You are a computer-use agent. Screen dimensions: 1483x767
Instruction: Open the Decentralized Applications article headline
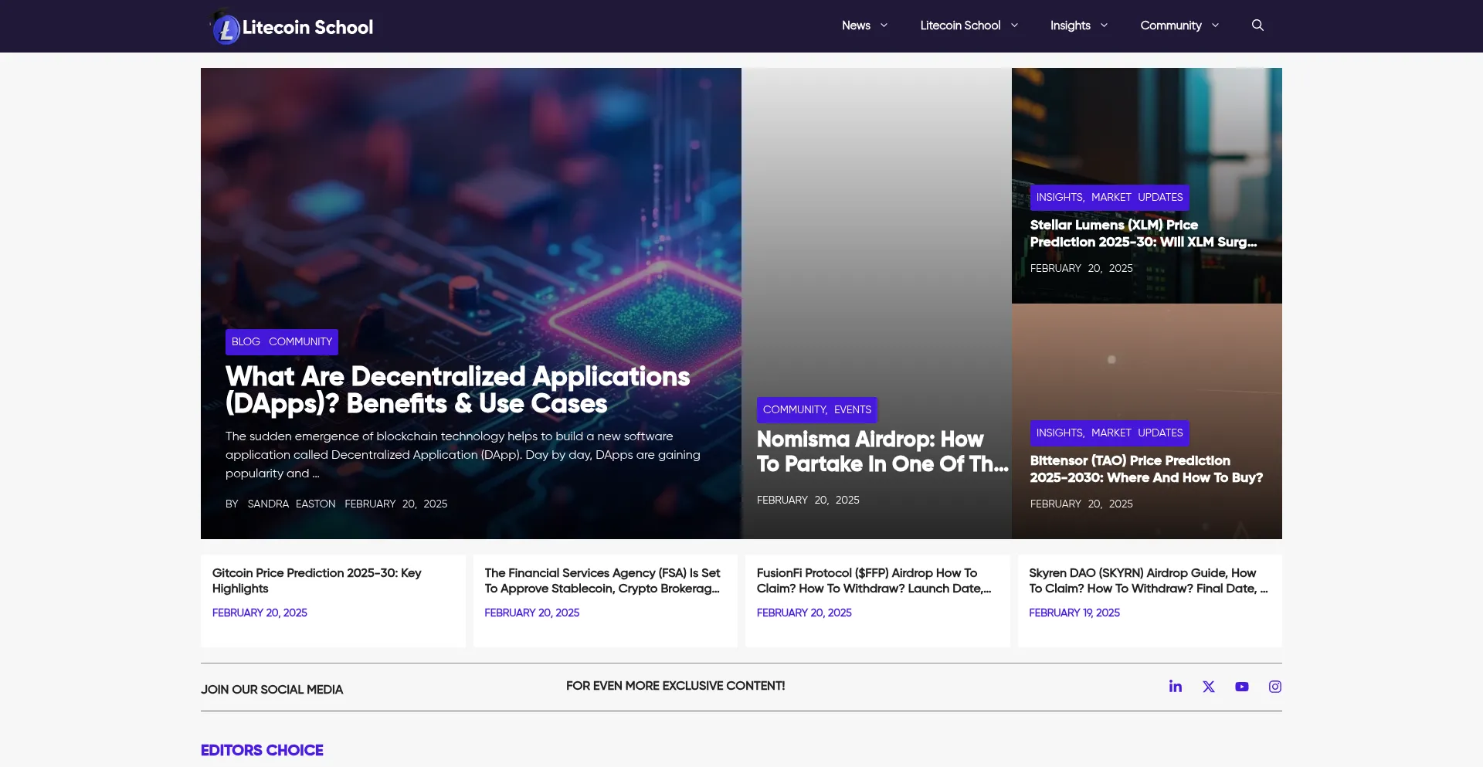coord(457,390)
